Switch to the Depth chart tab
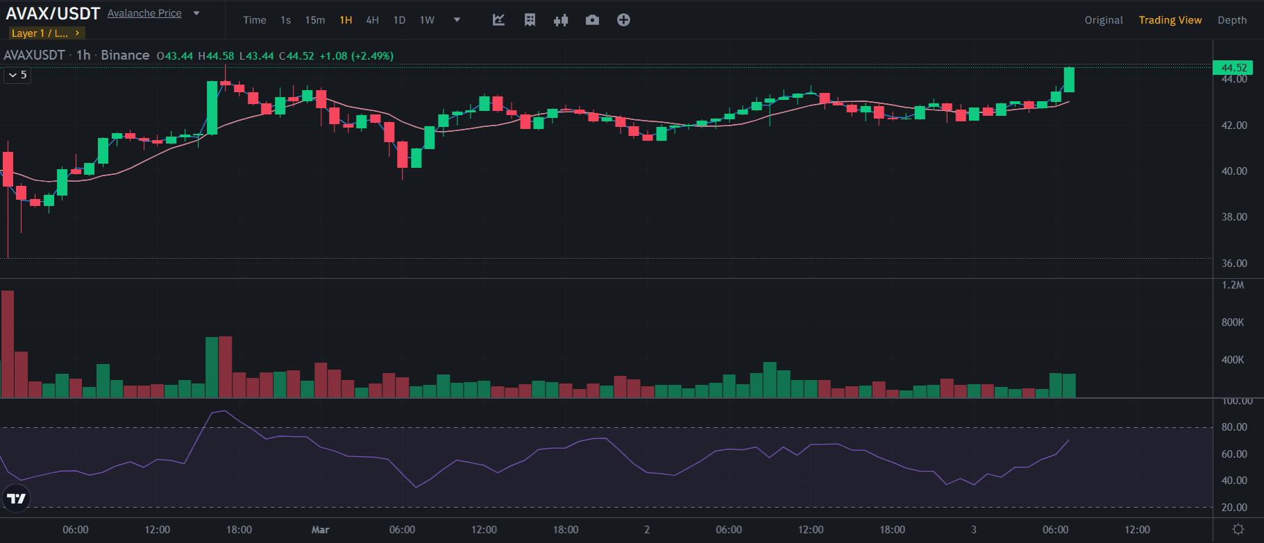Viewport: 1264px width, 543px height. point(1232,20)
